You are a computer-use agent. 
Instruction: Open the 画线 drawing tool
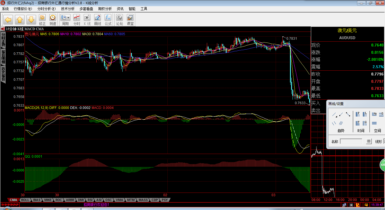coord(98,20)
